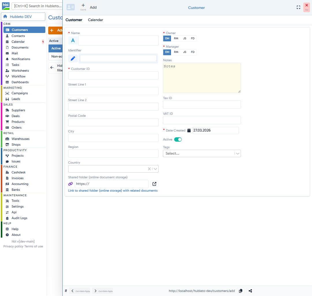Click the pencil icon beside Identifier
The height and width of the screenshot is (296, 312).
pos(73,59)
